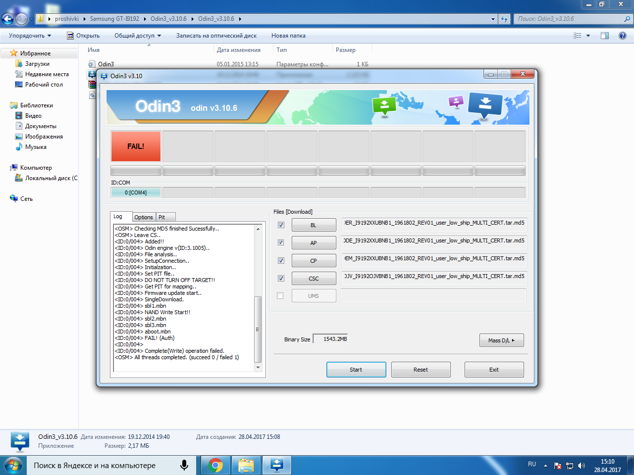
Task: Click the Reset button in Odin
Action: (x=421, y=370)
